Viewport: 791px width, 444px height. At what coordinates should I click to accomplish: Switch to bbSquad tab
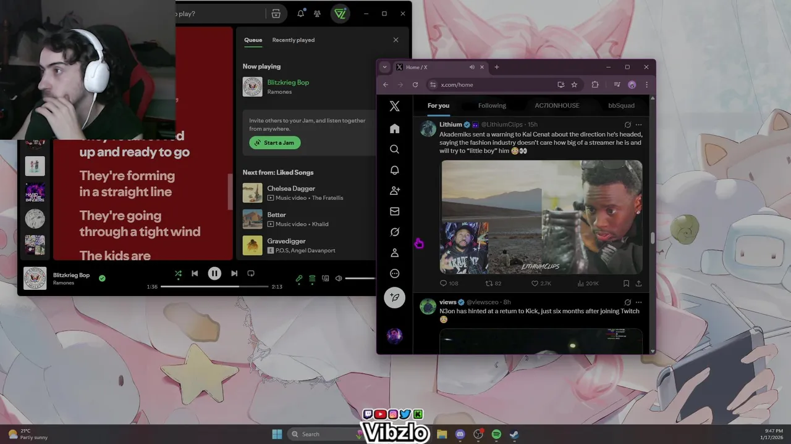[x=621, y=105]
